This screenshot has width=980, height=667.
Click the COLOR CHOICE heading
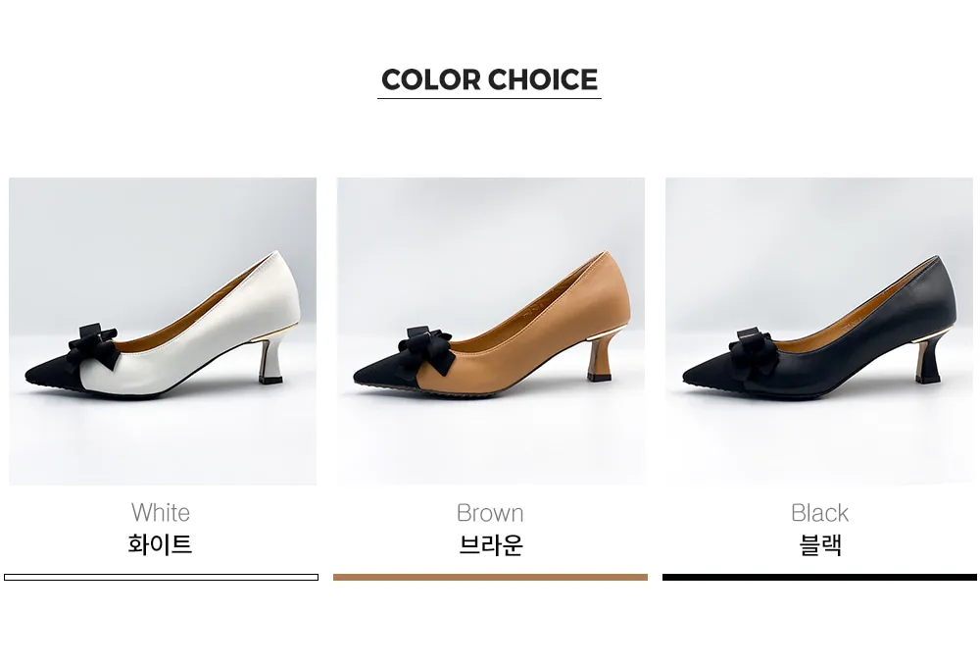click(x=489, y=80)
